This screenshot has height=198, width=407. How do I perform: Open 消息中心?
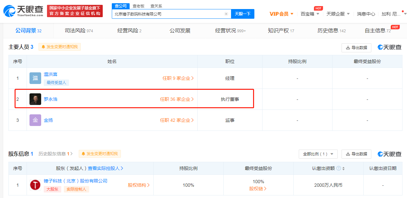pyautogui.click(x=366, y=14)
